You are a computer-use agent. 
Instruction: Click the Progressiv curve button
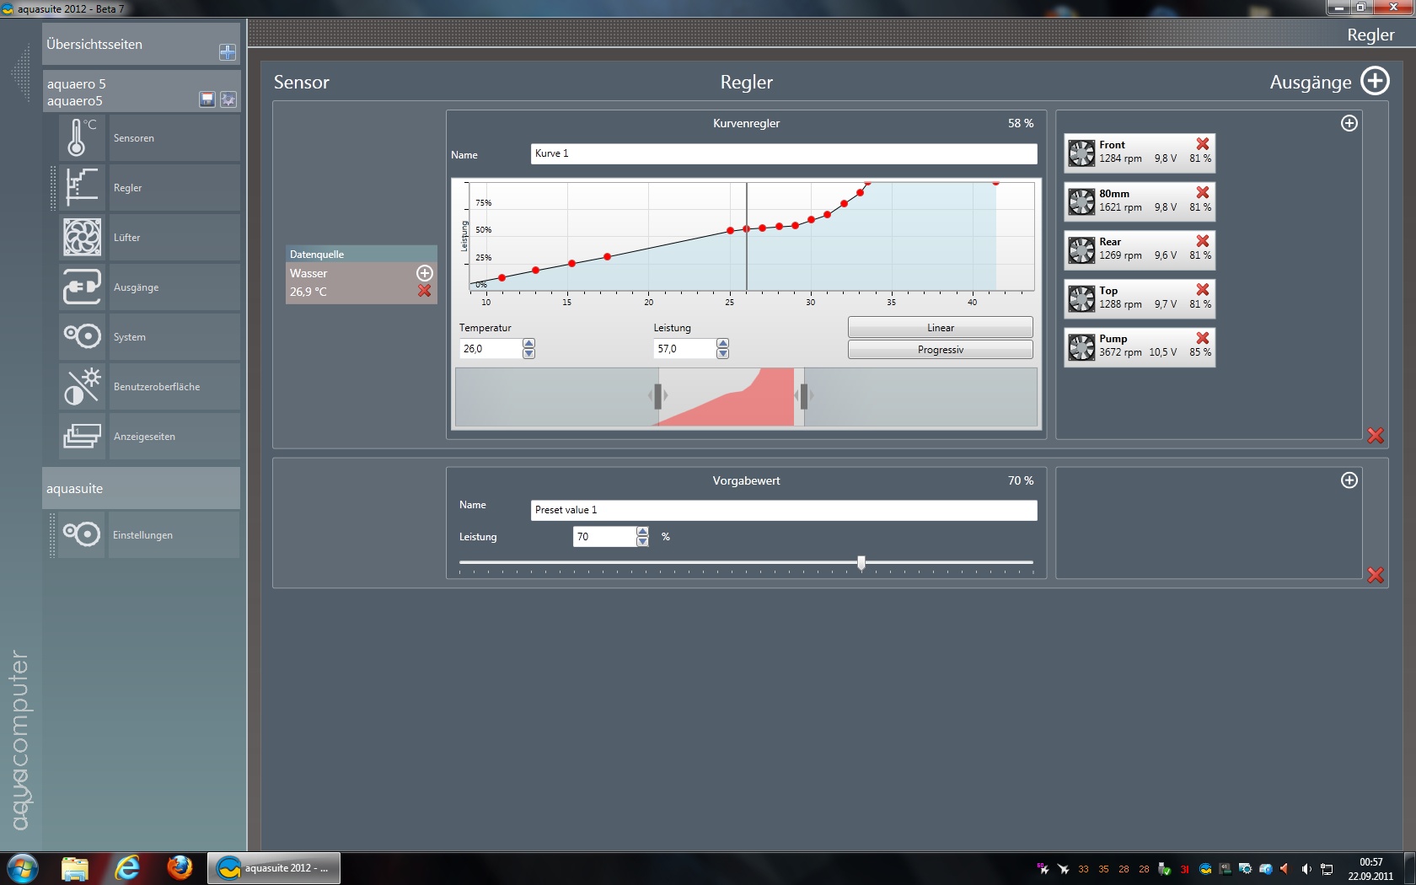(x=940, y=350)
